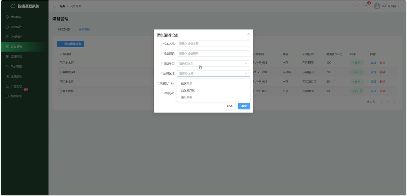Screen dimensions: 407x196
Task: Click the previous page arrow
Action: pos(381,102)
